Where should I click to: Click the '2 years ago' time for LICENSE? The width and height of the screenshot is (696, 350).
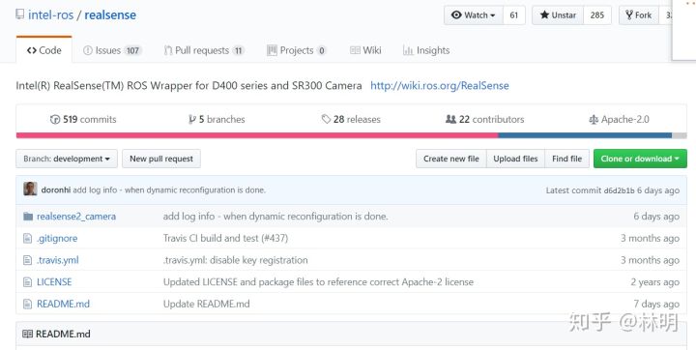(x=655, y=282)
